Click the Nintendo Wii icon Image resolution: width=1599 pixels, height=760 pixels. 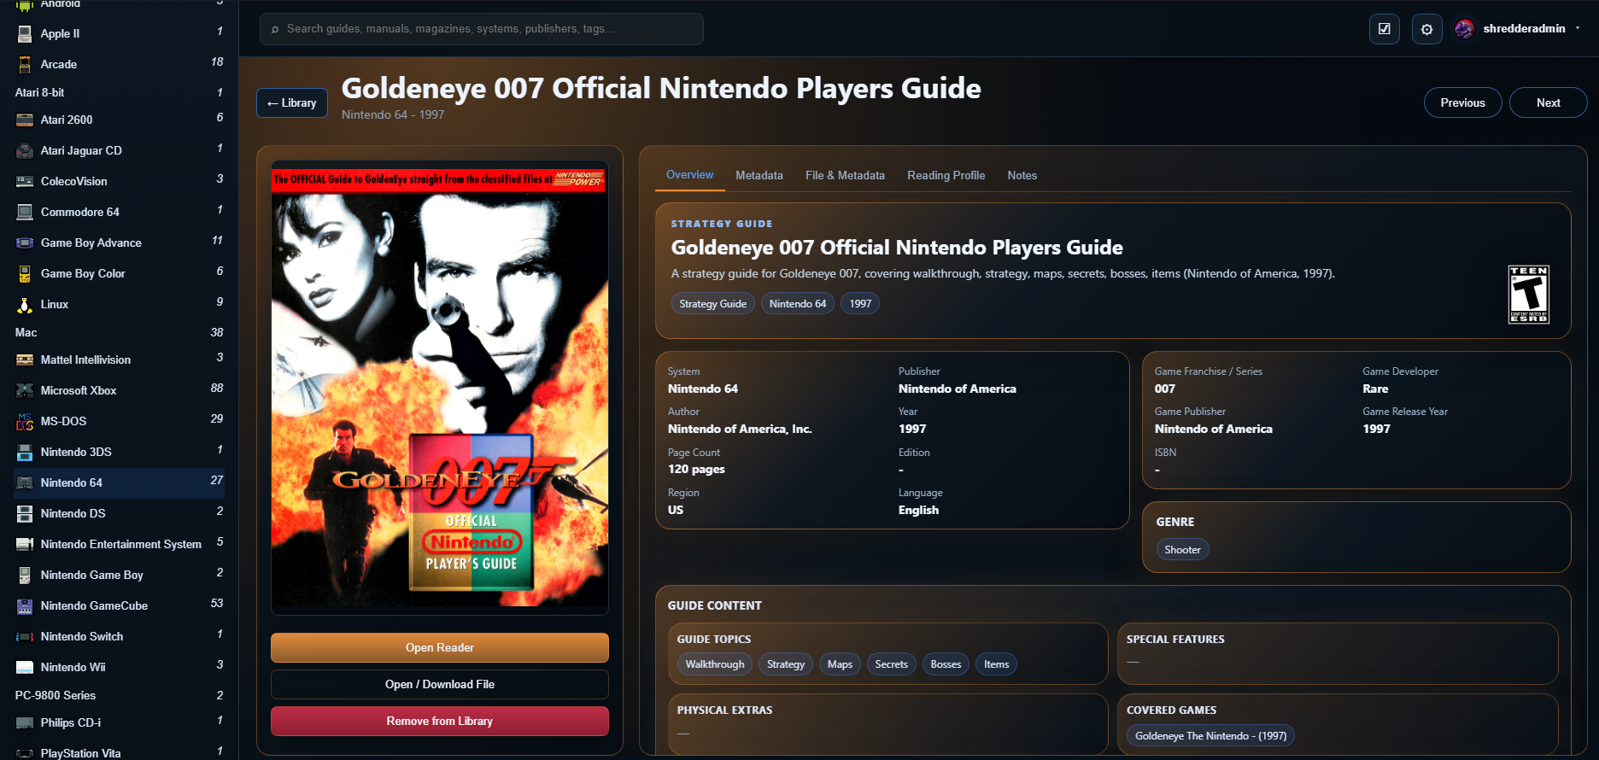pyautogui.click(x=25, y=667)
